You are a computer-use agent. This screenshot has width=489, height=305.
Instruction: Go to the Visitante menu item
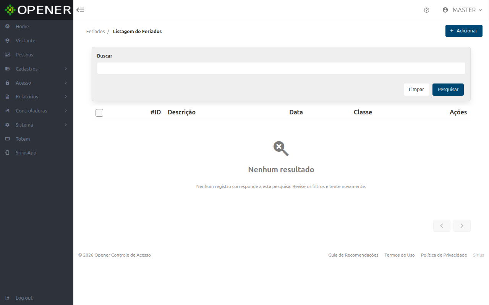click(x=37, y=40)
